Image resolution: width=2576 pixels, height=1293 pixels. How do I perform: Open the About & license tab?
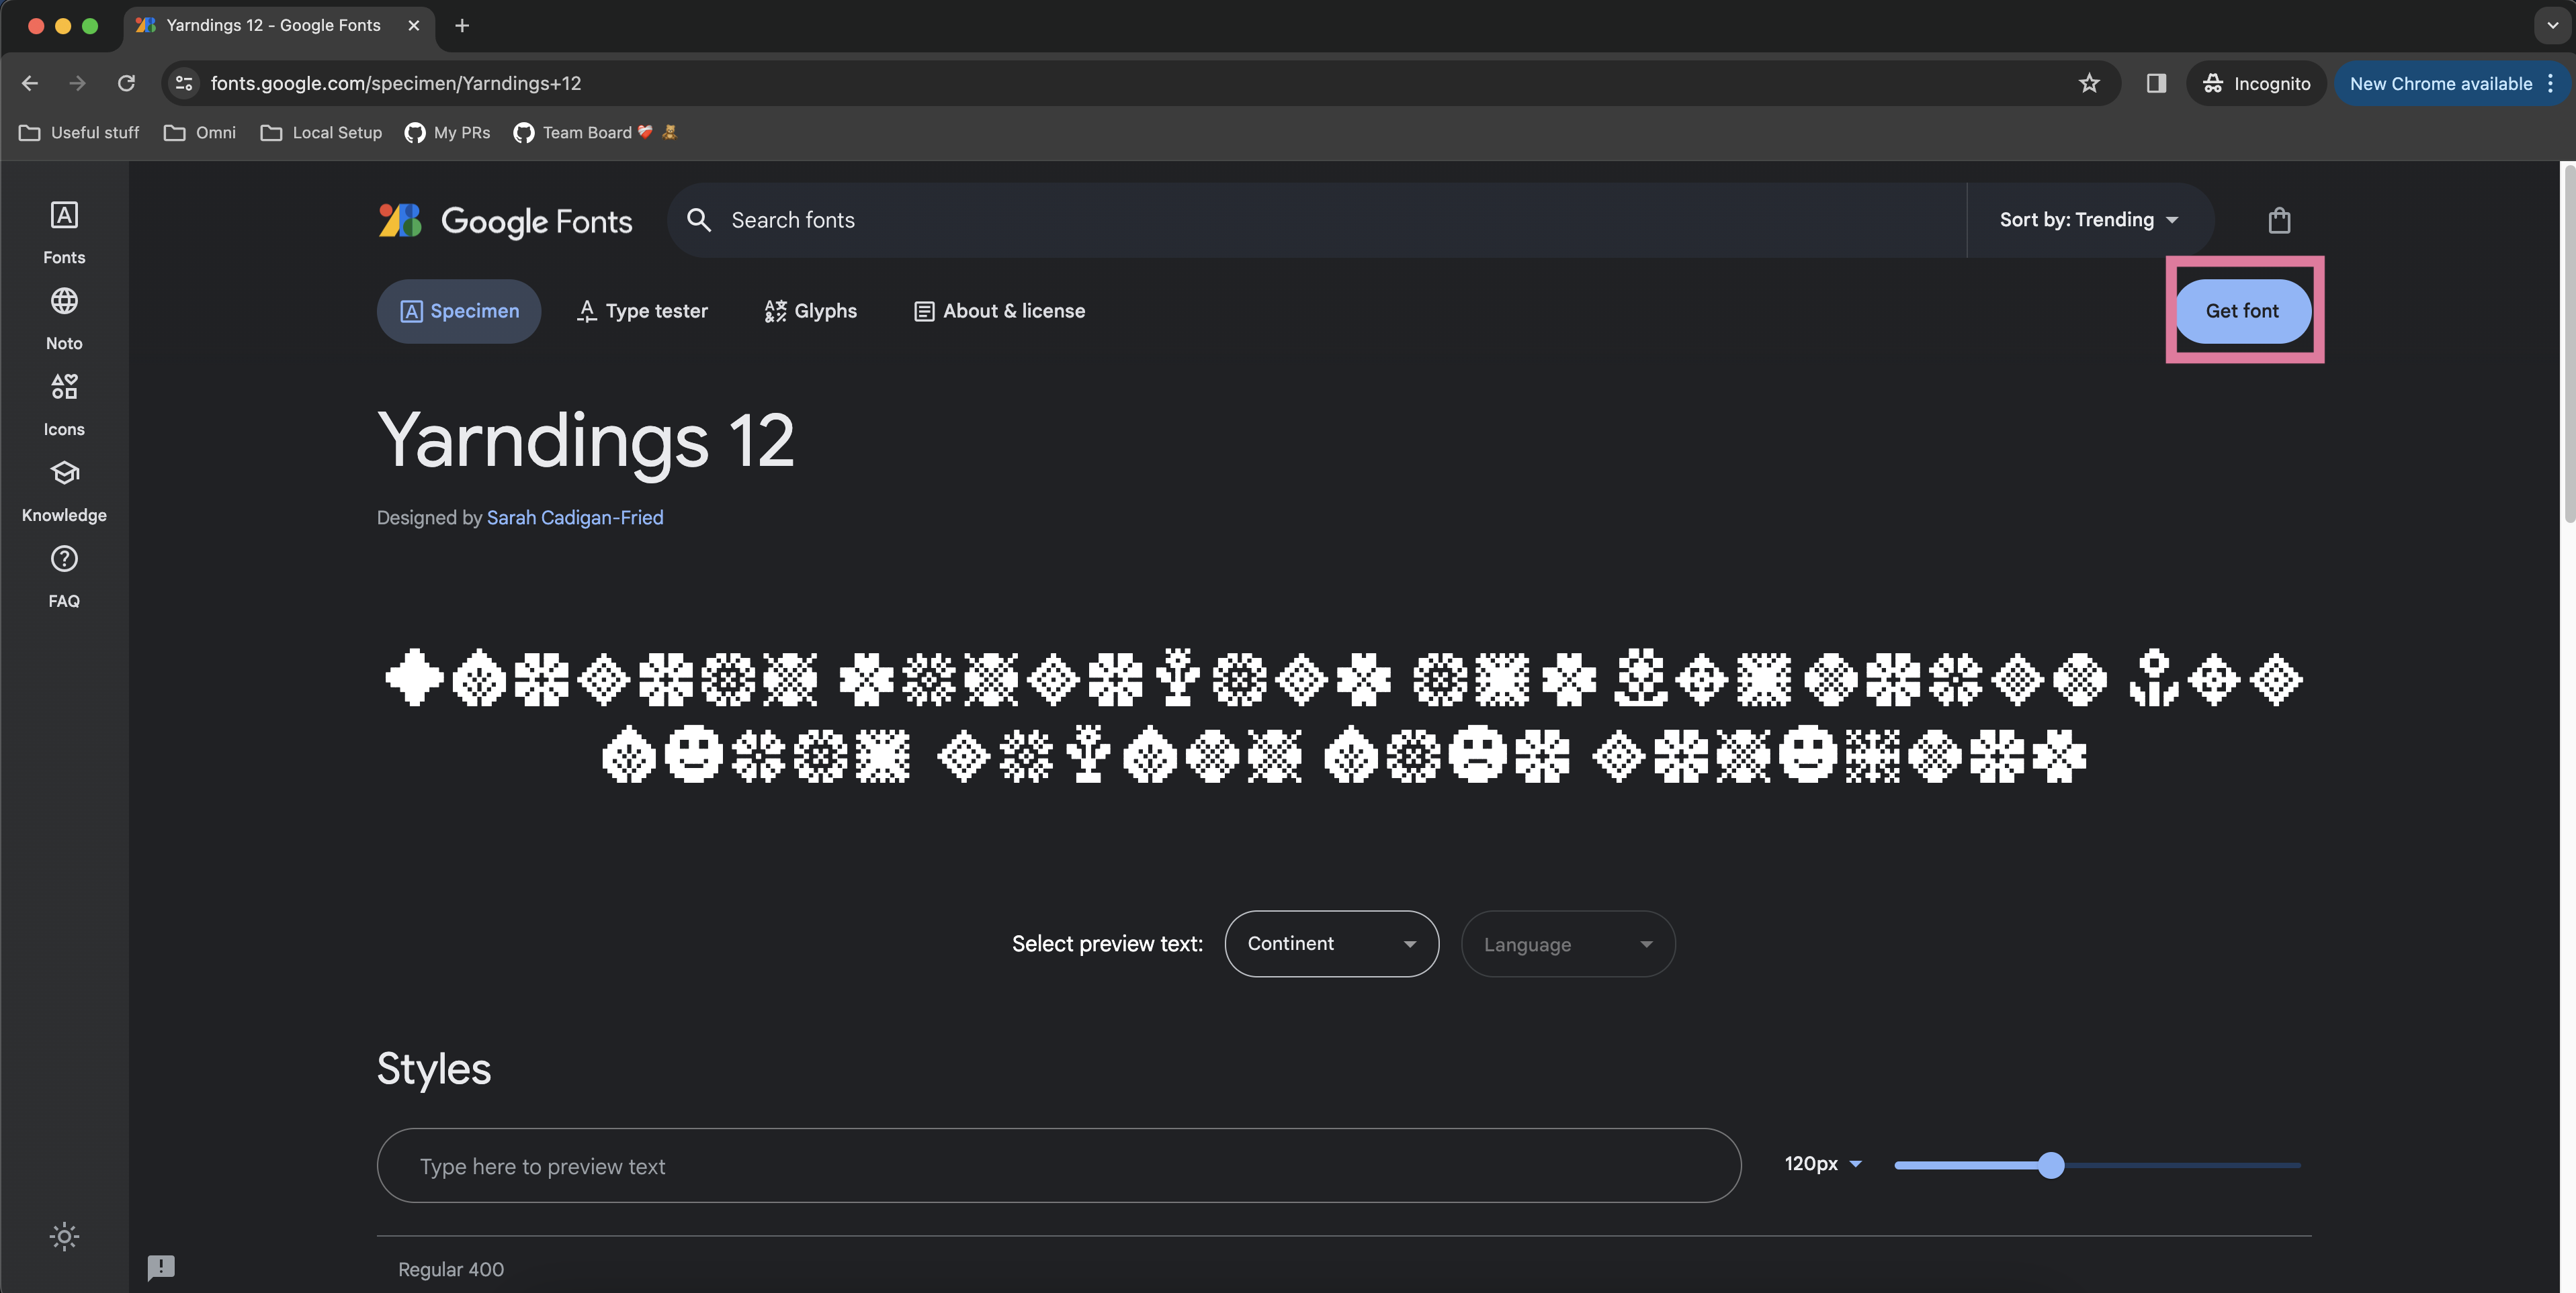pyautogui.click(x=999, y=311)
